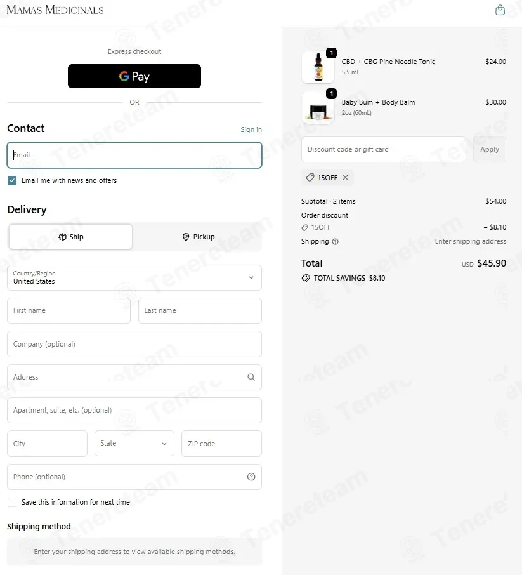Click the Apply discount button
Viewport: 522px width, 575px height.
pyautogui.click(x=490, y=149)
